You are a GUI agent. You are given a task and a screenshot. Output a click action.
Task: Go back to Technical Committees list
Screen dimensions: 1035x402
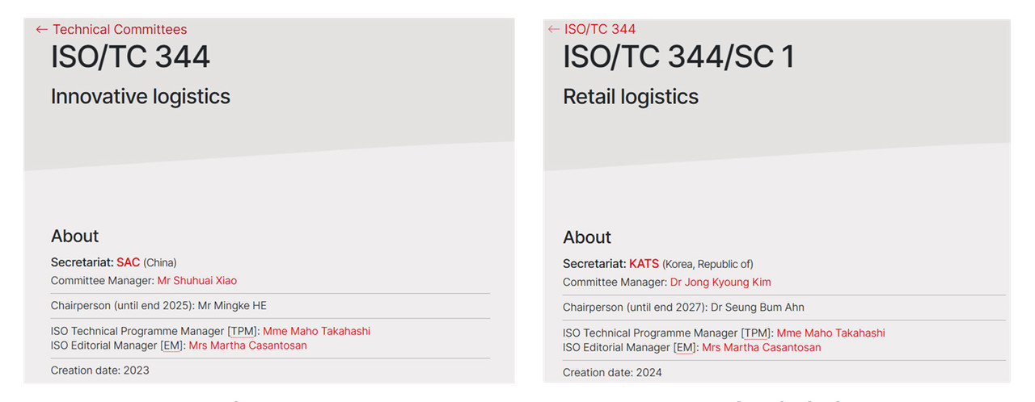(120, 30)
